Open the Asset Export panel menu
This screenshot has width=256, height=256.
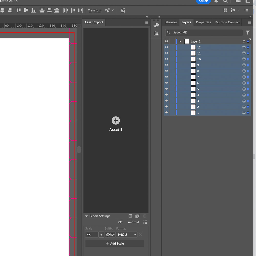coord(147,23)
